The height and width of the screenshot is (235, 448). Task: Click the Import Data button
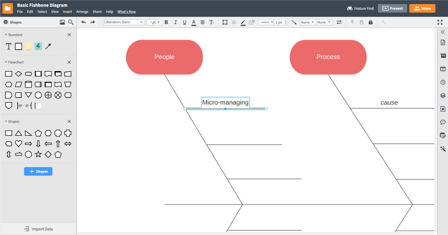[x=38, y=229]
